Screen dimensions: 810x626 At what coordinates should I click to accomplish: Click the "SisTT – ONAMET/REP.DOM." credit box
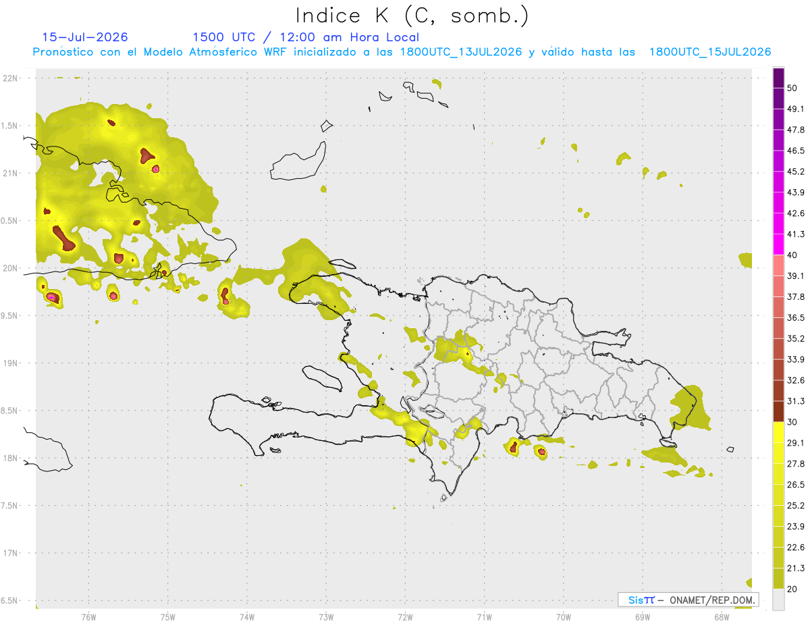click(x=688, y=600)
